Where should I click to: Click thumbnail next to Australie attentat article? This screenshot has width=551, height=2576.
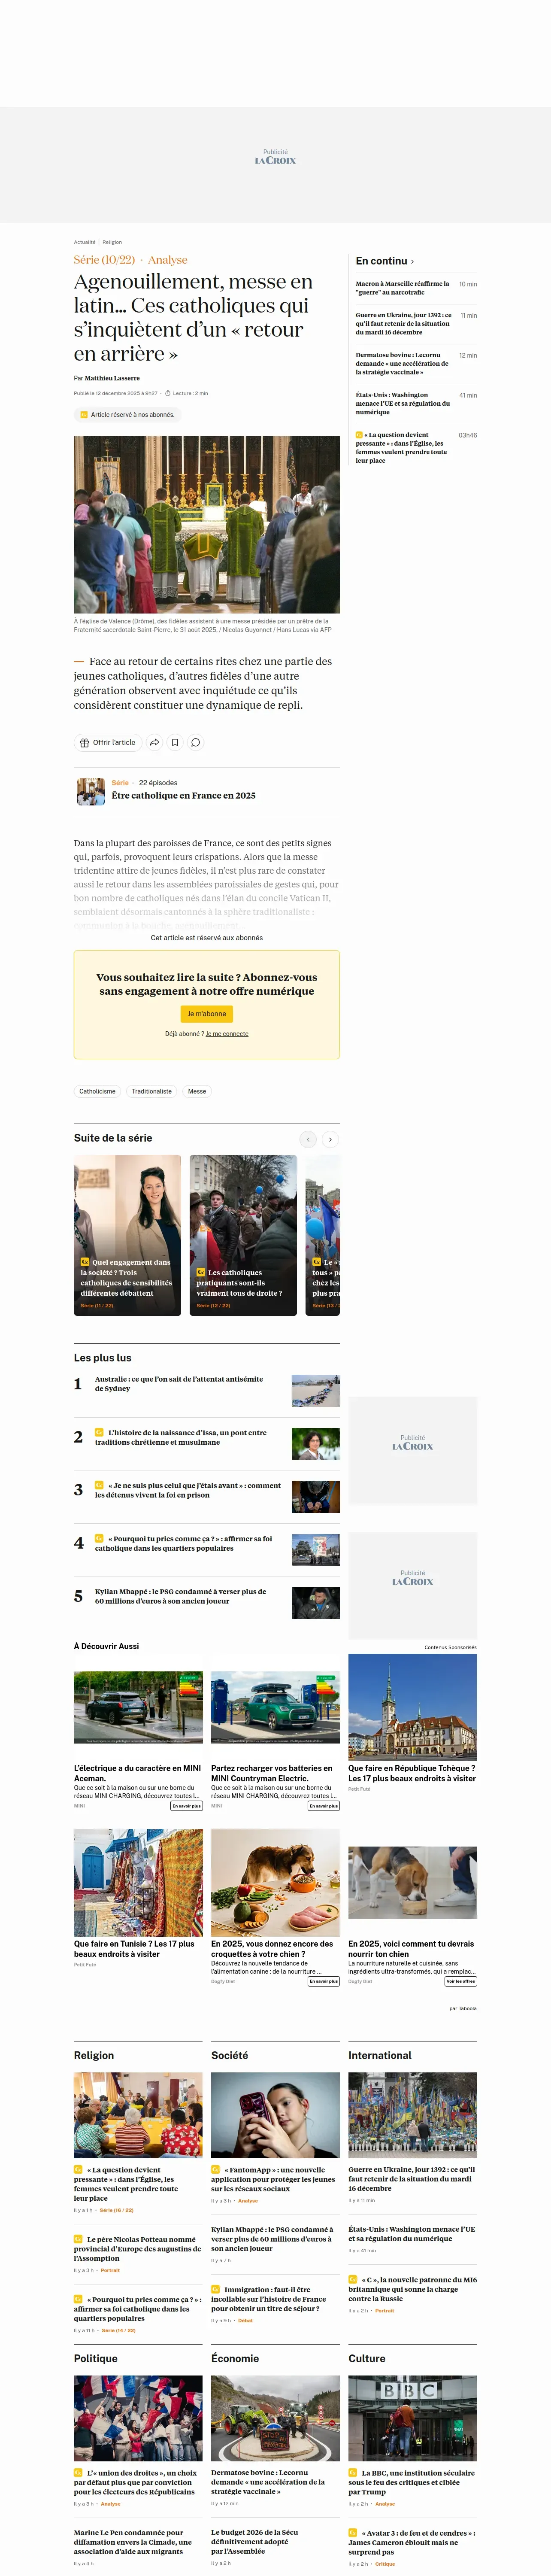pos(316,1391)
